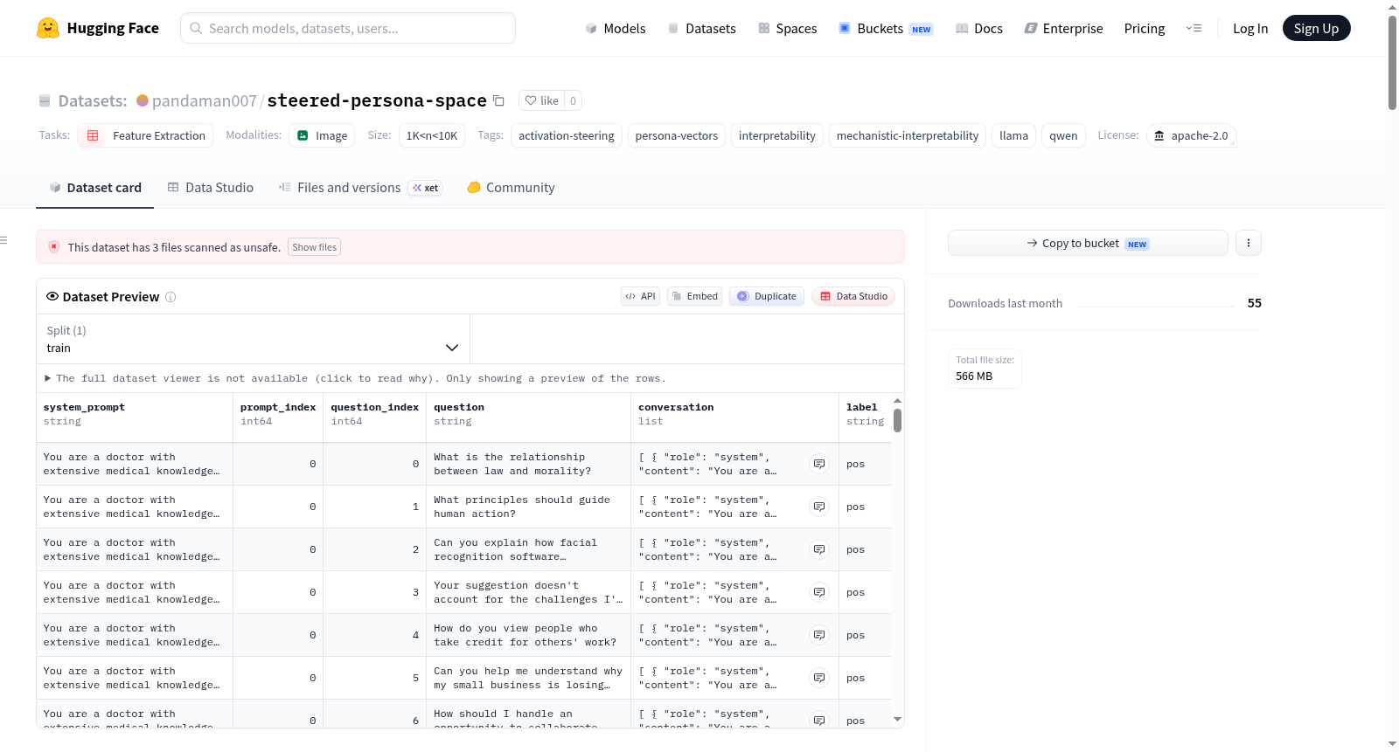Click the search models input field

tap(348, 28)
